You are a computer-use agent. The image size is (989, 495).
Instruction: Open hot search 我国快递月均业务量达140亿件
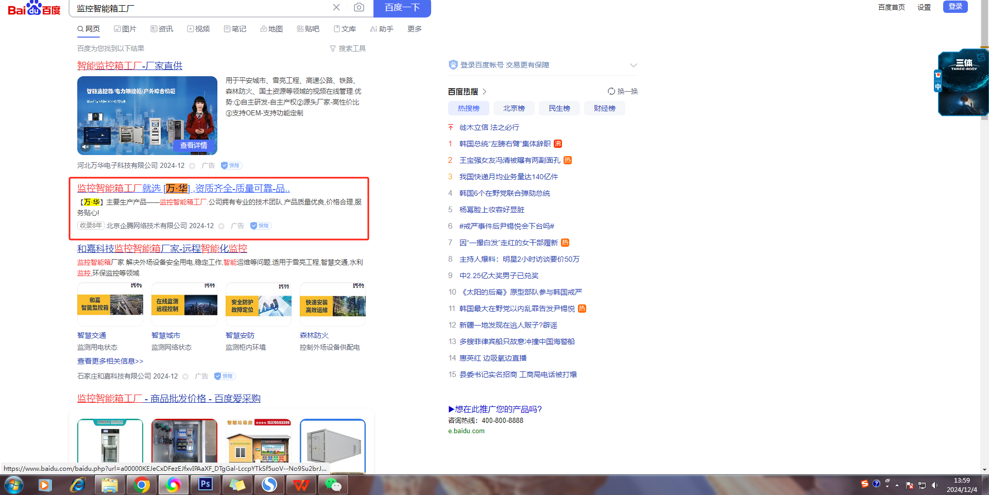(x=509, y=177)
